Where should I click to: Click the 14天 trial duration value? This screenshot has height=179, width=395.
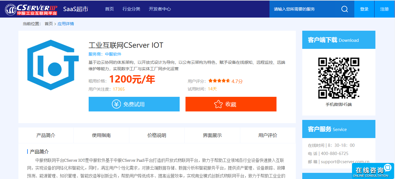point(212,89)
